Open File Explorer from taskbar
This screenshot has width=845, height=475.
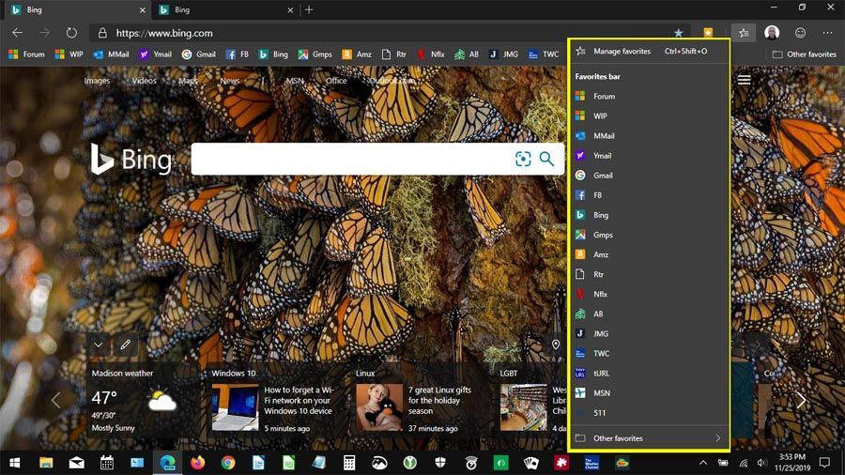(46, 463)
